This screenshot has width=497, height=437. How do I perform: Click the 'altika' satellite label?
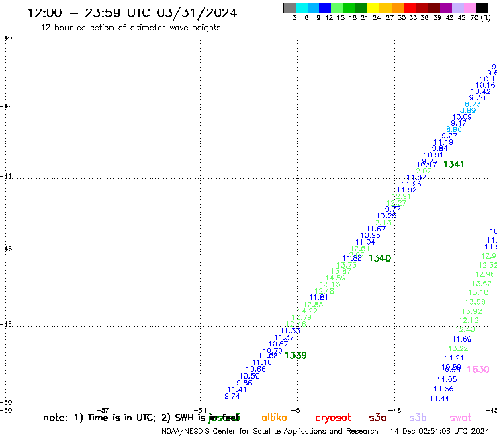pyautogui.click(x=274, y=418)
